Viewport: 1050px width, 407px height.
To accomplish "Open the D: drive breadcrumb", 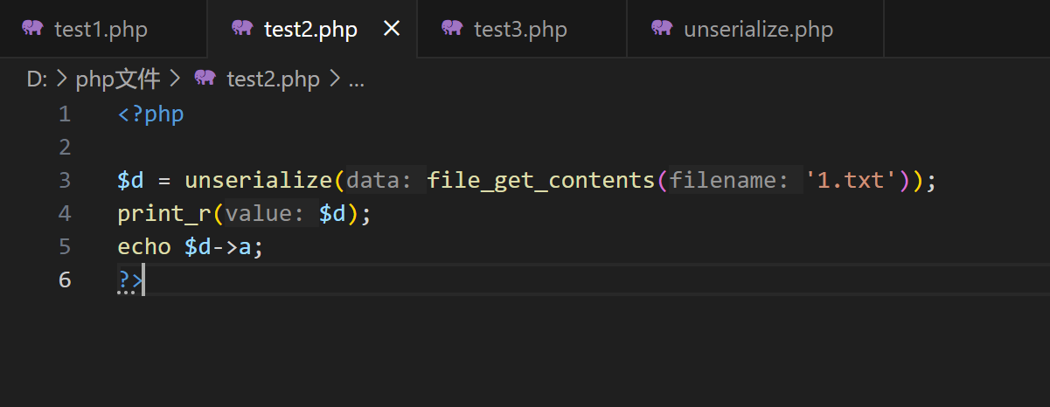I will tap(37, 79).
